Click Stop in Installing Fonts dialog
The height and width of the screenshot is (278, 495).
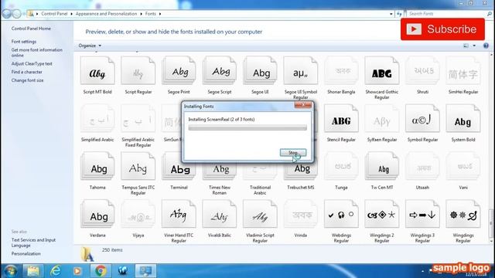pyautogui.click(x=293, y=153)
